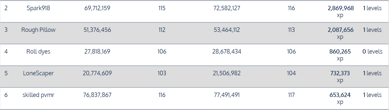
Task: Select gained XP 2,869,968 cell
Action: pyautogui.click(x=340, y=11)
